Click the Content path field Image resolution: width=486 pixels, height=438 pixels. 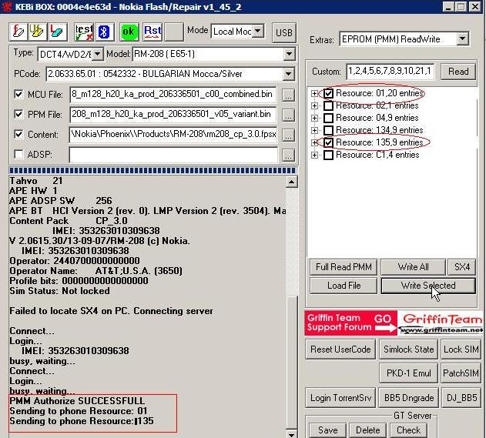173,135
